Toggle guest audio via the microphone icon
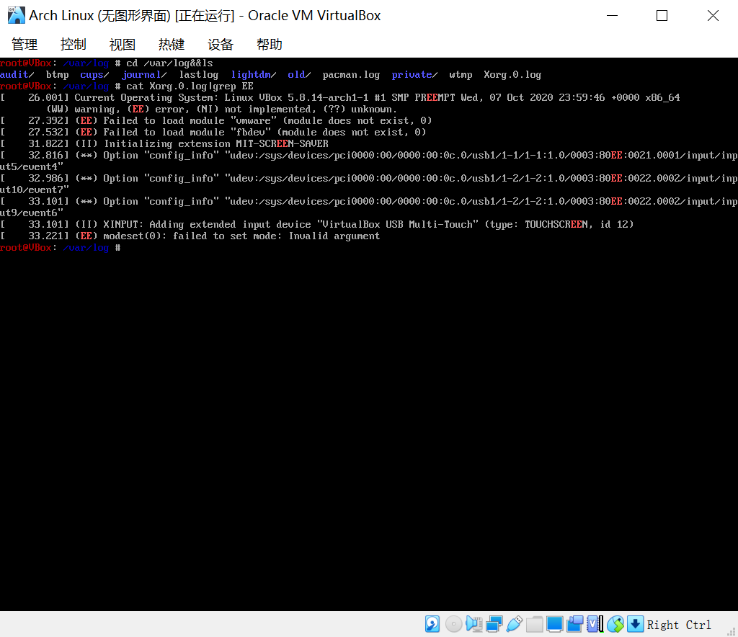Viewport: 738px width, 637px height. click(x=474, y=623)
